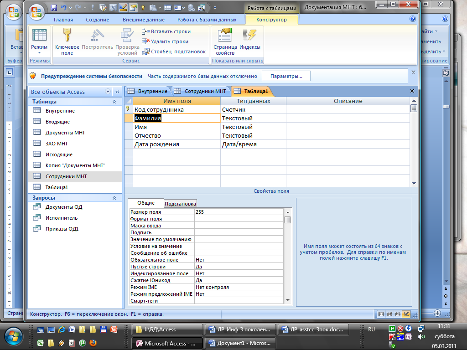
Task: Open the Customize Quick Access Toolbar dropdown
Action: 215,8
